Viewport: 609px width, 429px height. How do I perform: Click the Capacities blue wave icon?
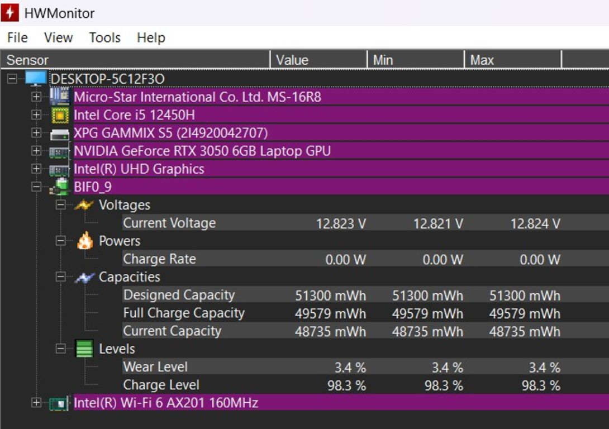pyautogui.click(x=84, y=277)
